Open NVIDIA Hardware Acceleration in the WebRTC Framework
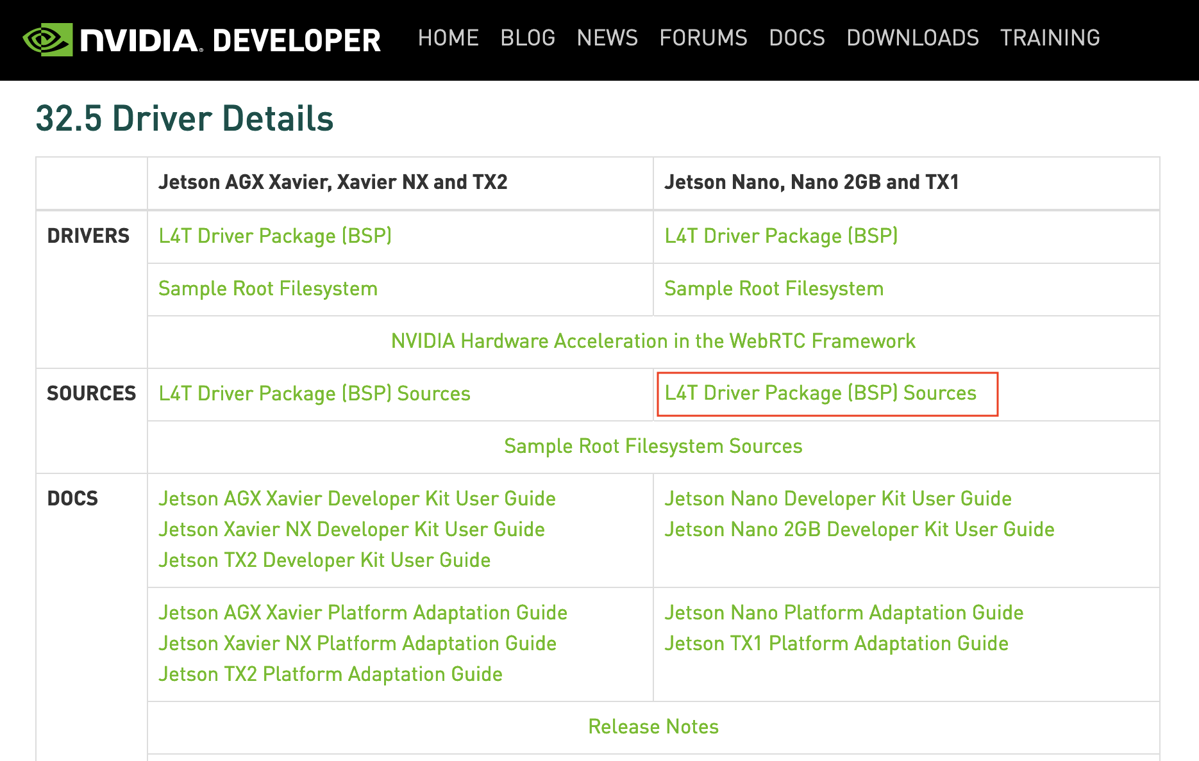 coord(653,341)
